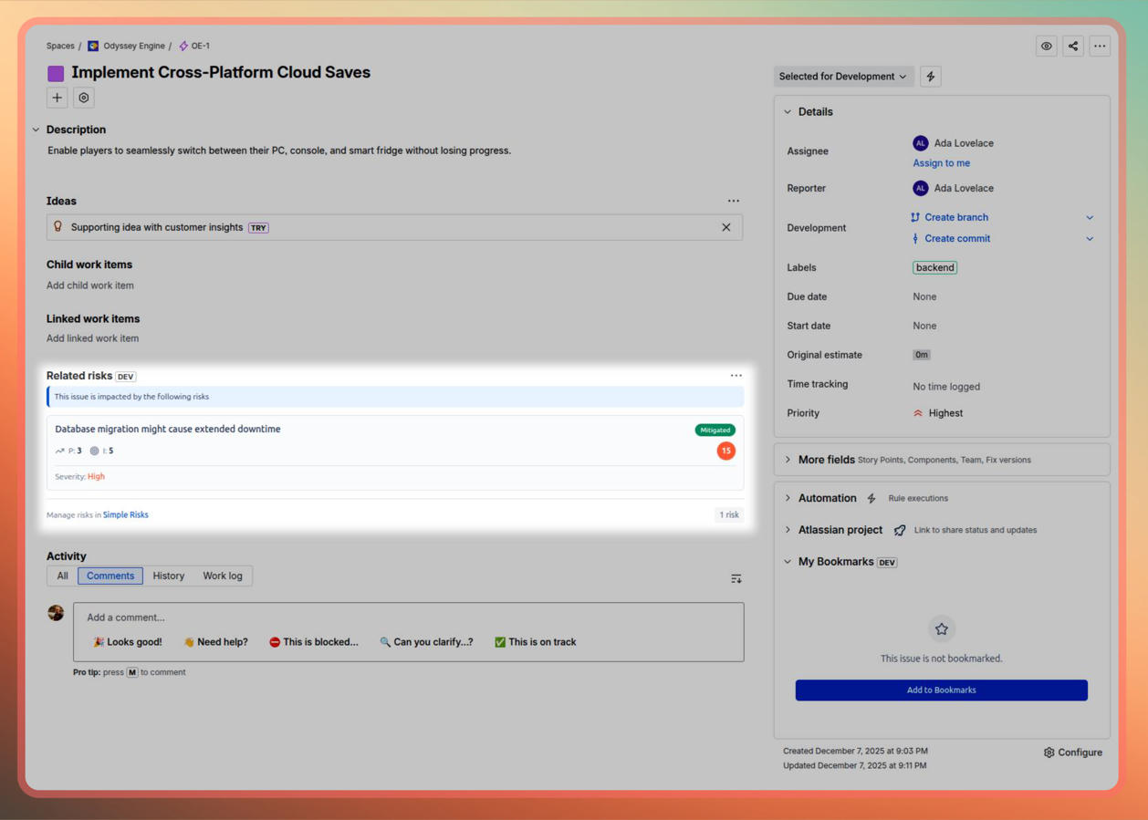
Task: Switch to the History tab
Action: (x=168, y=576)
